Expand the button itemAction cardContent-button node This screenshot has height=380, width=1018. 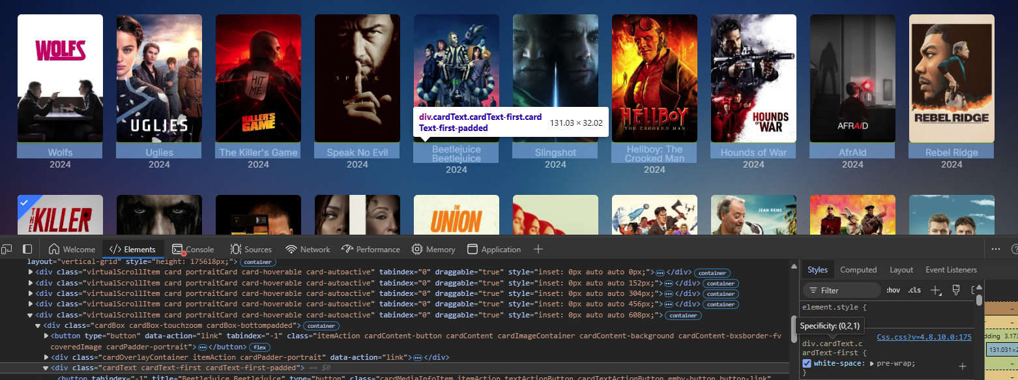tap(46, 336)
